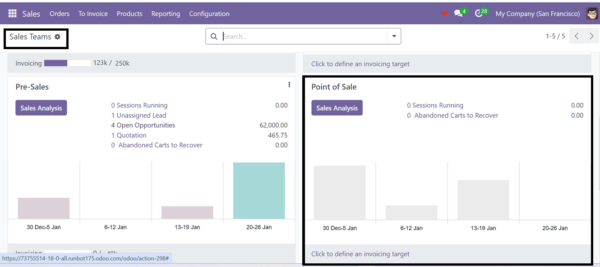The image size is (600, 267).
Task: Open the My Company (San Francisco) switcher
Action: [x=537, y=14]
